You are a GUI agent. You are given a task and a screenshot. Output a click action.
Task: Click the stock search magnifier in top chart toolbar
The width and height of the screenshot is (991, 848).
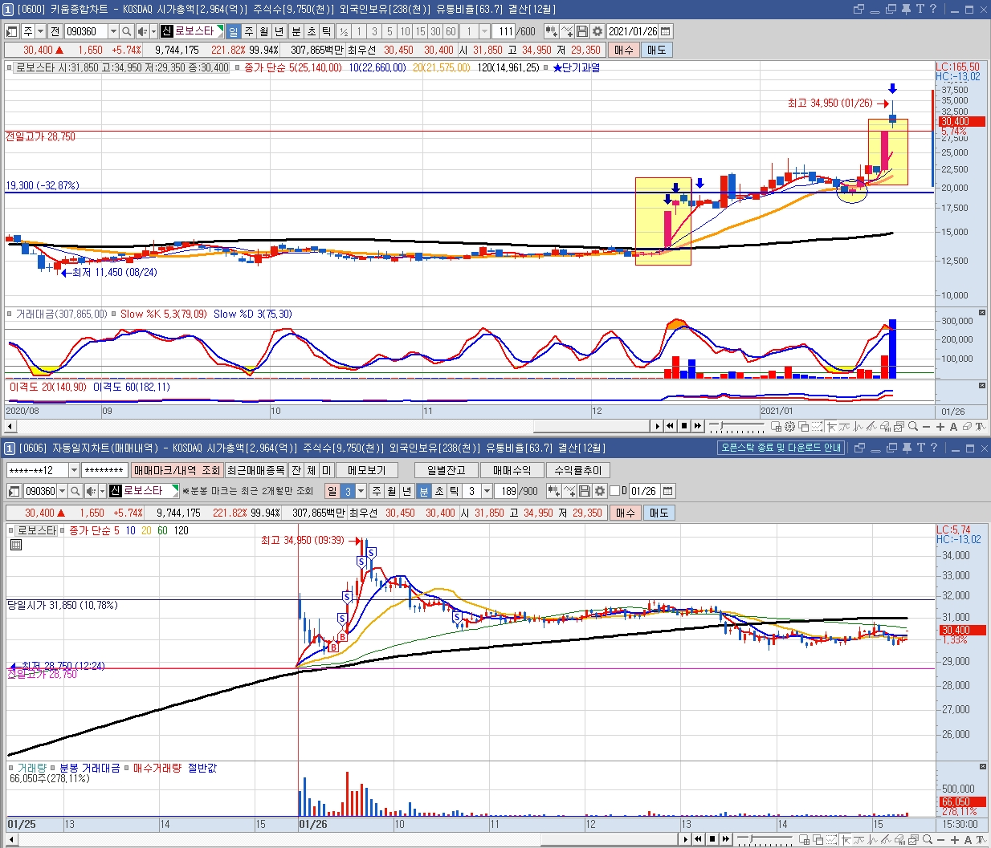coord(126,31)
